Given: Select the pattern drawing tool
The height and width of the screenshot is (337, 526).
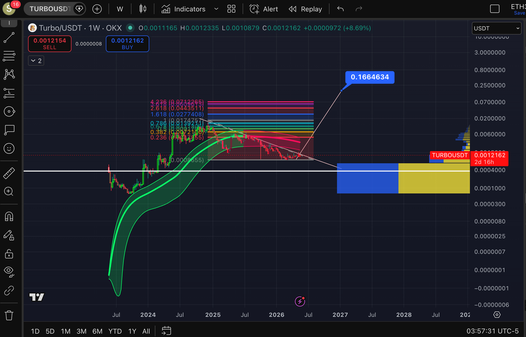Looking at the screenshot, I should 9,75.
